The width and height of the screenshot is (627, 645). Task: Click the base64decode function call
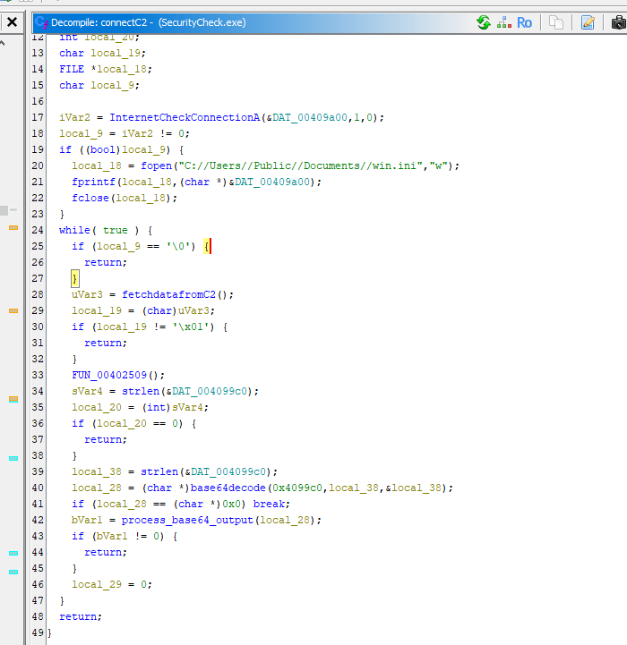pos(228,488)
